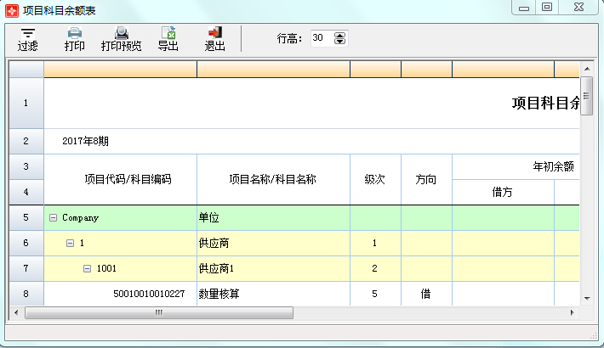Maximize the 项目科目余额表 window
The height and width of the screenshot is (348, 604).
(547, 8)
